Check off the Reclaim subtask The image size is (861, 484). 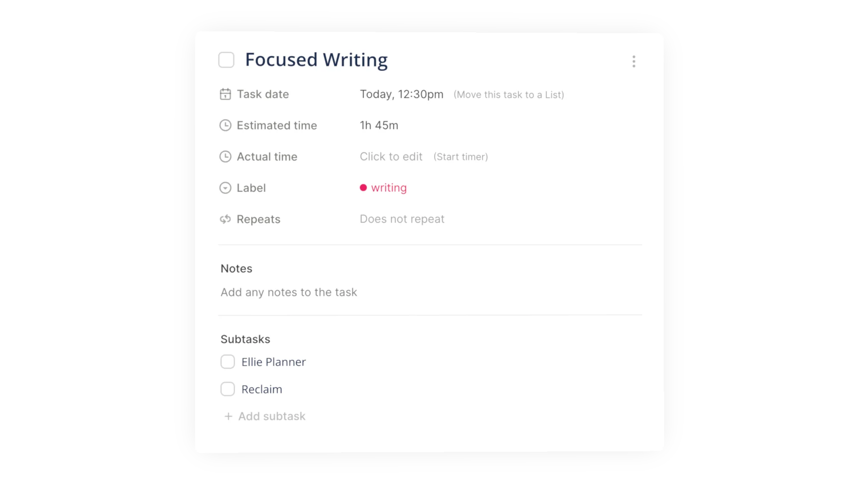[x=228, y=389]
